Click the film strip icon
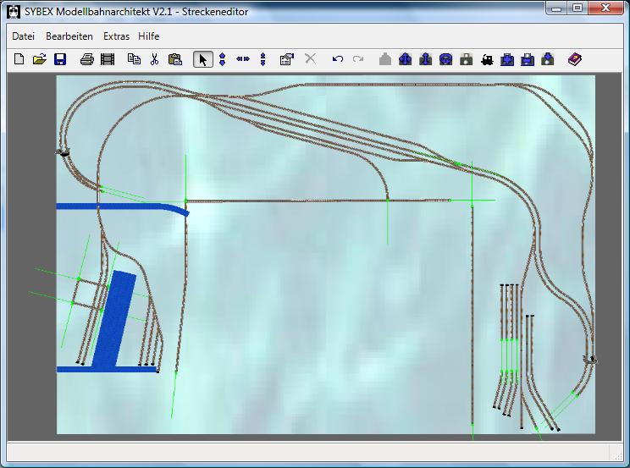 click(x=107, y=59)
